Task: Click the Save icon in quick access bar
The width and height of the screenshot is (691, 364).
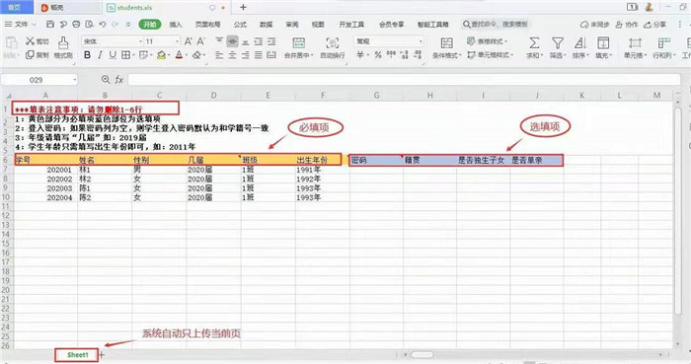Action: click(50, 25)
